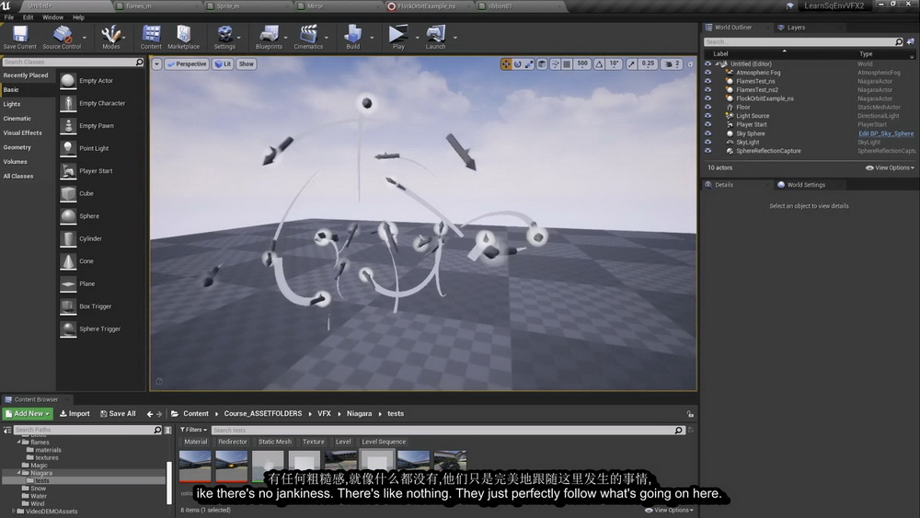The width and height of the screenshot is (920, 518).
Task: Open the Blueprints toolbar icon
Action: pos(269,37)
